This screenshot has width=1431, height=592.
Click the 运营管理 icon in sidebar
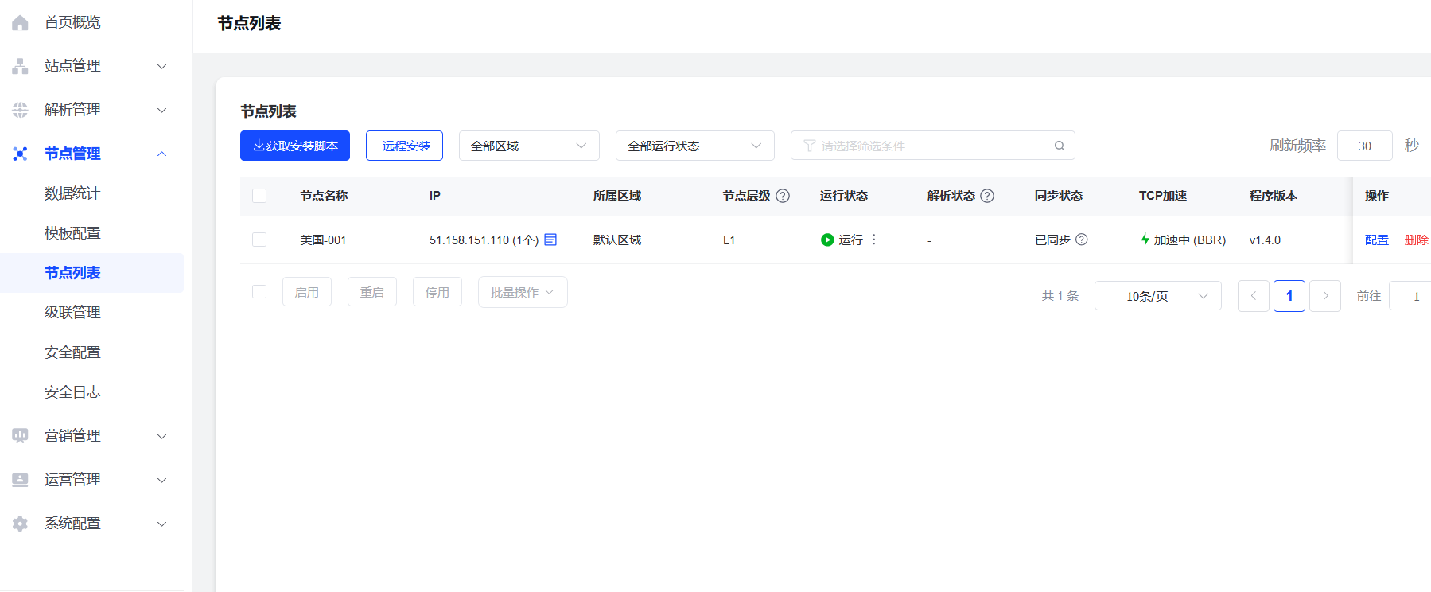point(20,480)
